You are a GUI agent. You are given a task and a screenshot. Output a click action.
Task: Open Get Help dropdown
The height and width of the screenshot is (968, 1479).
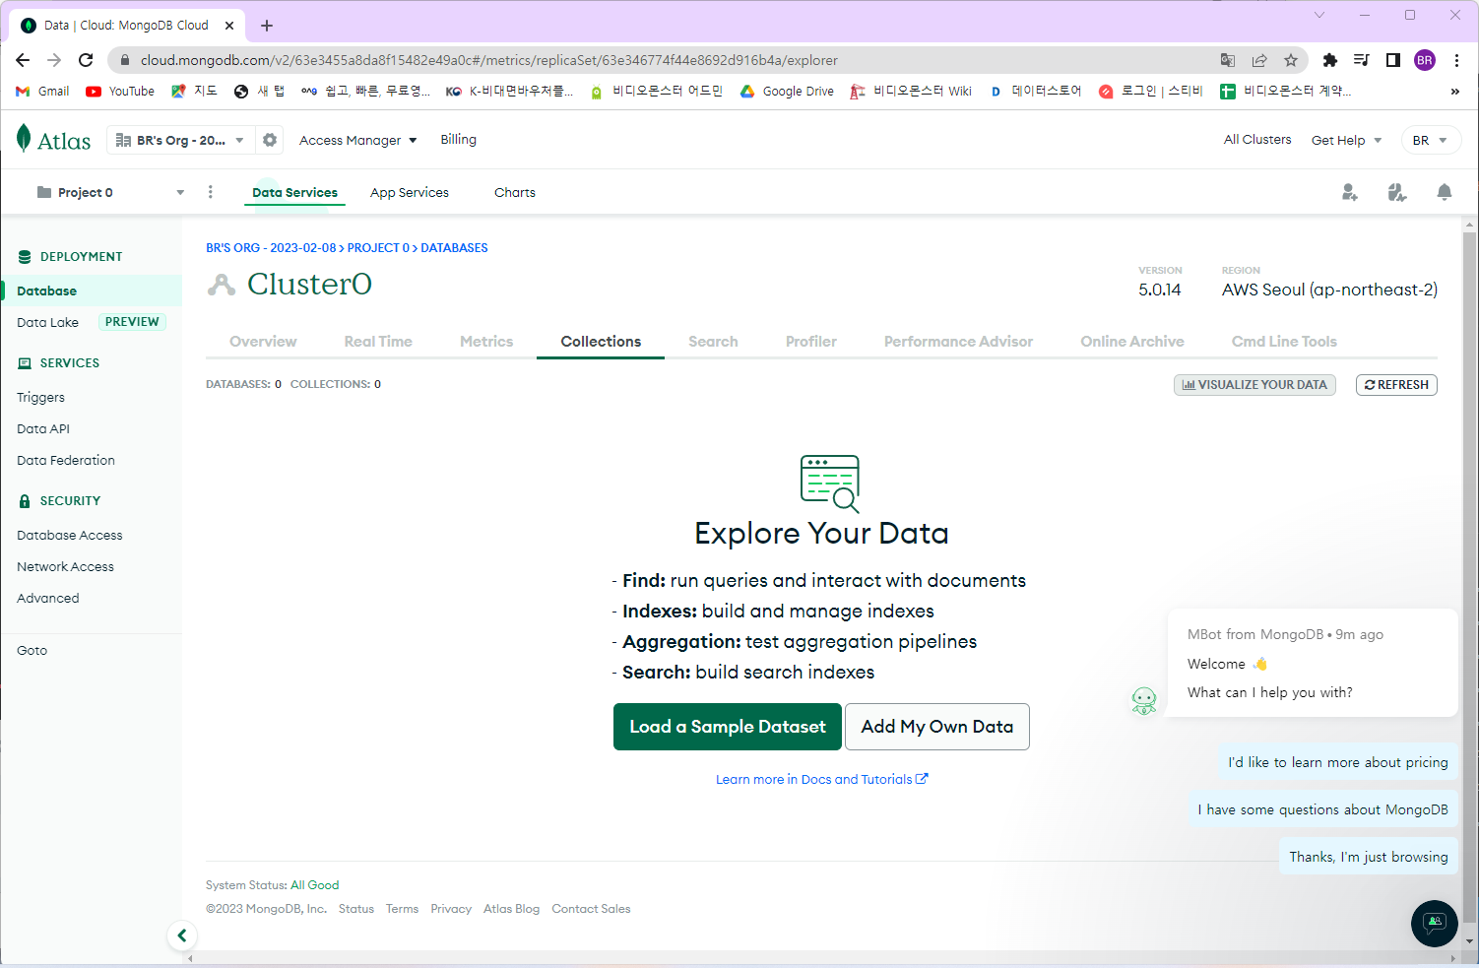pos(1346,140)
